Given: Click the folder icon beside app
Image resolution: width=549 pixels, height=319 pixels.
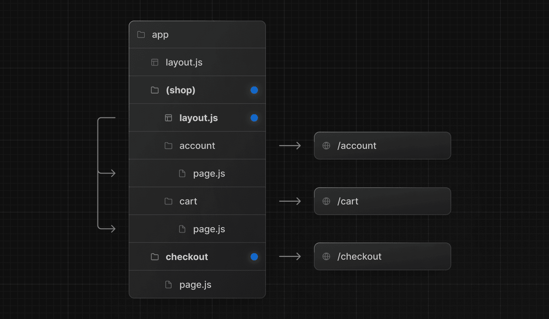Looking at the screenshot, I should pyautogui.click(x=141, y=34).
